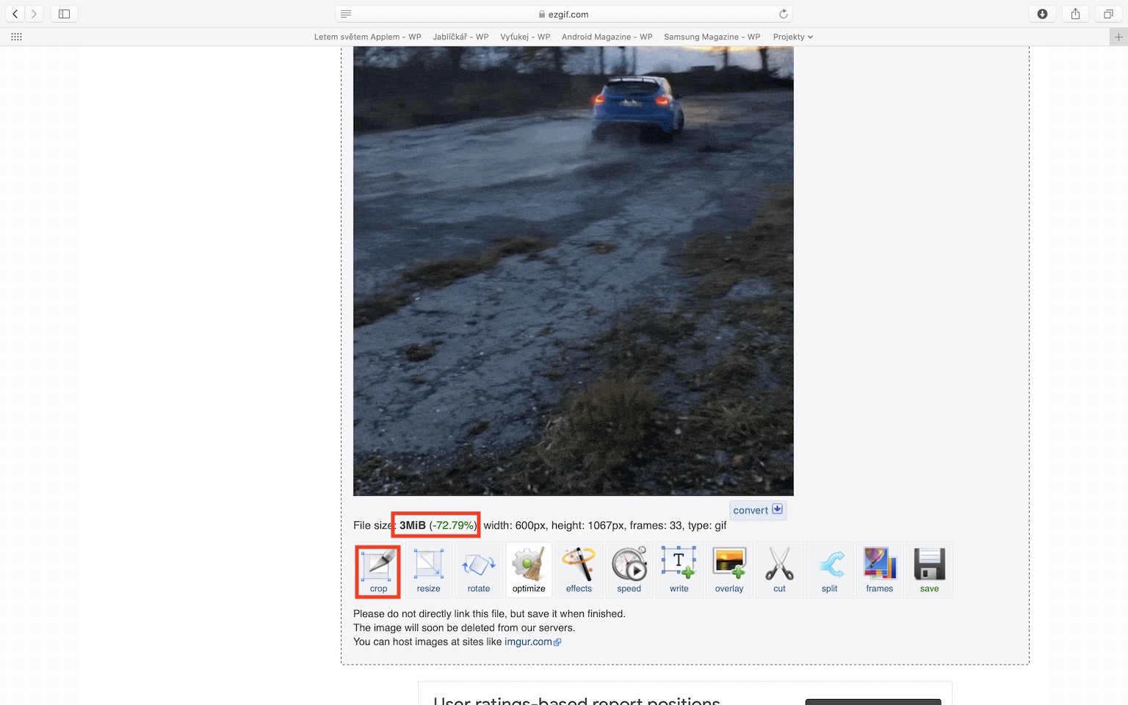Open the split tool
Screen dimensions: 1128x705
[830, 570]
